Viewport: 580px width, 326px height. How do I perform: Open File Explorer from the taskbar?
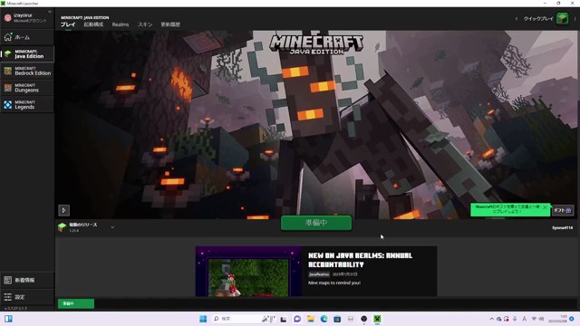[x=311, y=319]
